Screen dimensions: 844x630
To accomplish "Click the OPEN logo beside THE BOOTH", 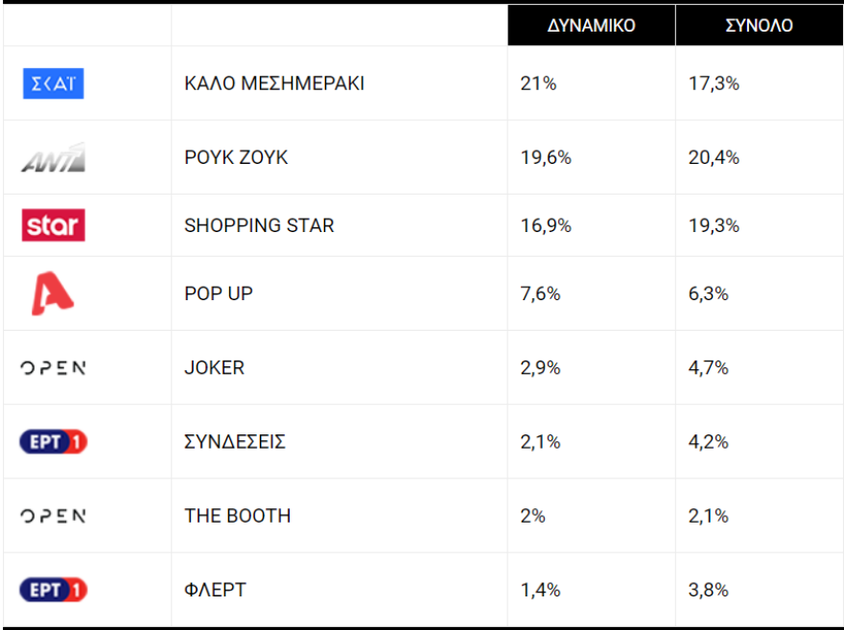I will (54, 516).
